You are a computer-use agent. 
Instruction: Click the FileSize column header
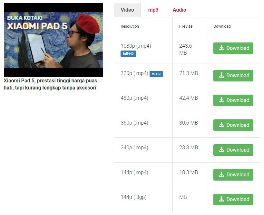point(186,26)
